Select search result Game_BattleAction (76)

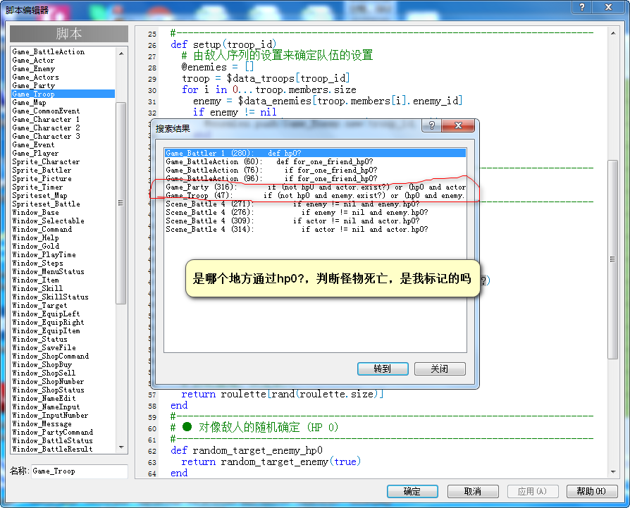[316, 170]
